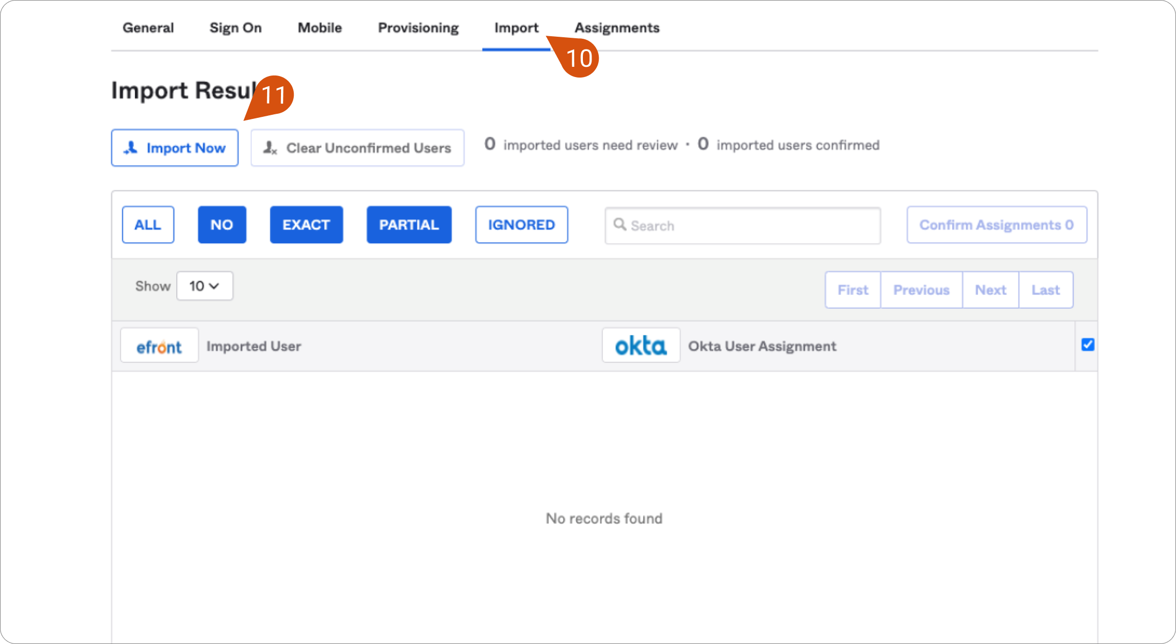Viewport: 1176px width, 644px height.
Task: Click 'imported users need review' text
Action: click(x=591, y=145)
